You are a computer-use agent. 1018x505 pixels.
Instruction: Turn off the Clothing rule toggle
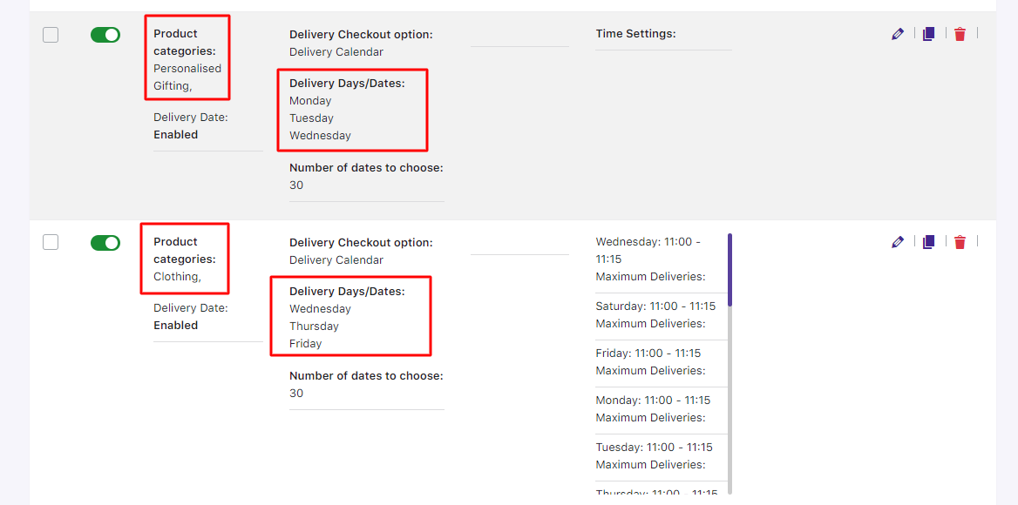105,243
